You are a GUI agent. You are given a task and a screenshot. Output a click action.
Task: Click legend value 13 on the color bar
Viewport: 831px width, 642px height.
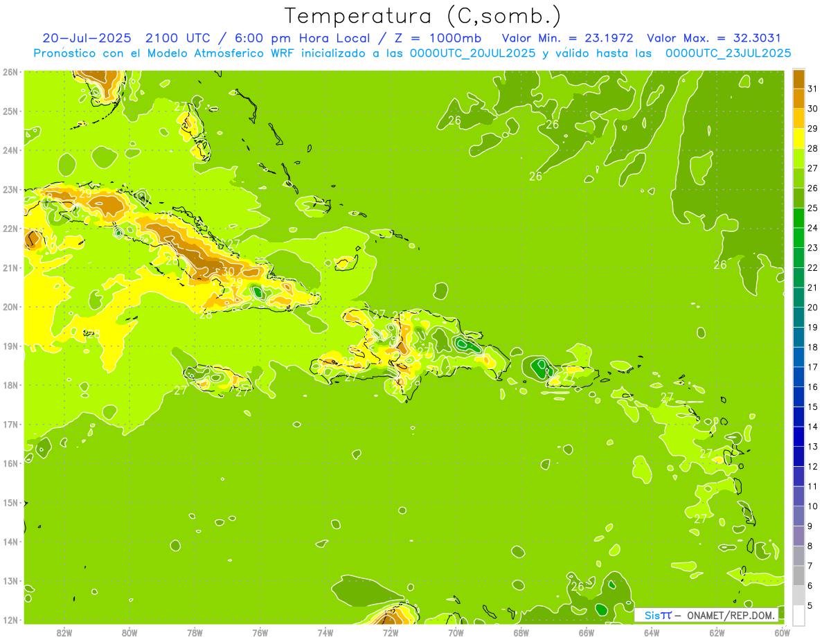812,447
